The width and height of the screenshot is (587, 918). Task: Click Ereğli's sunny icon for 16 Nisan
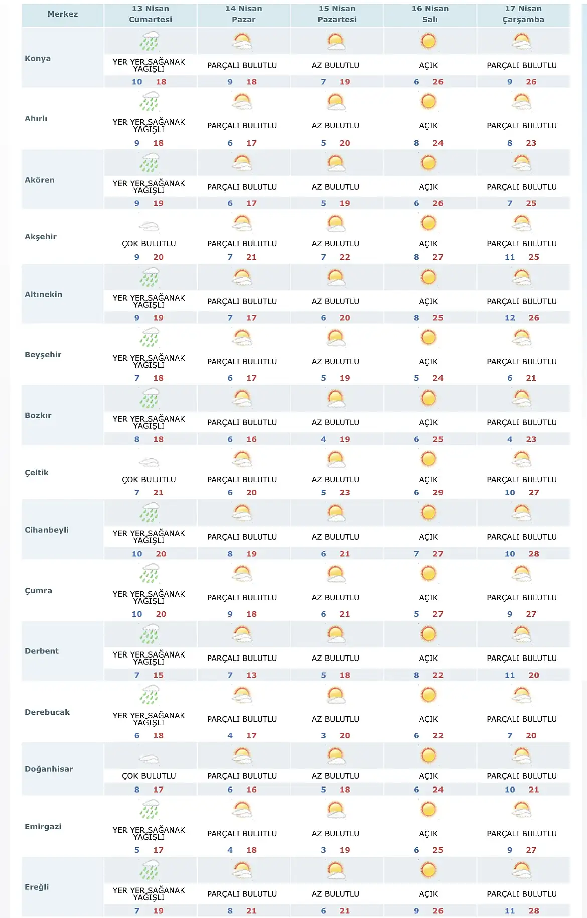click(x=428, y=870)
